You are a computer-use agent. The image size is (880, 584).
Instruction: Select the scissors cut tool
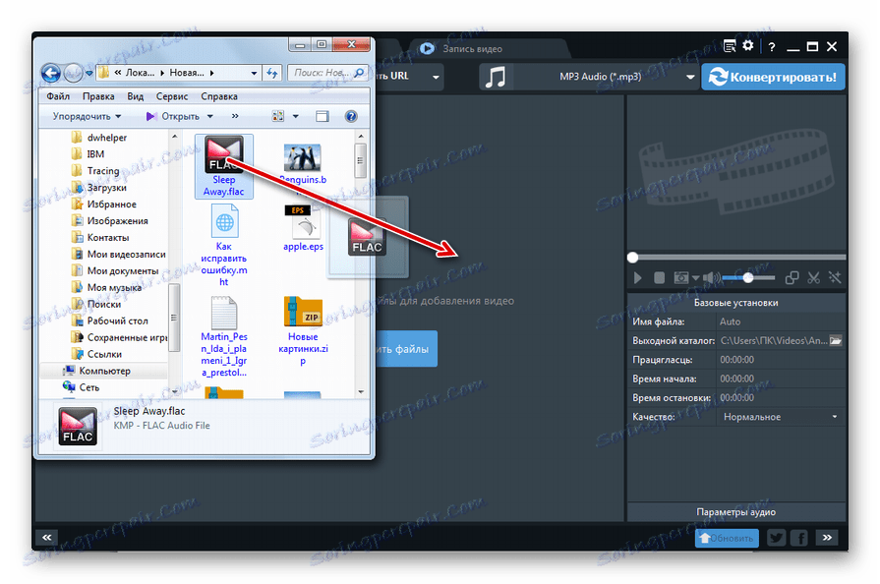813,277
